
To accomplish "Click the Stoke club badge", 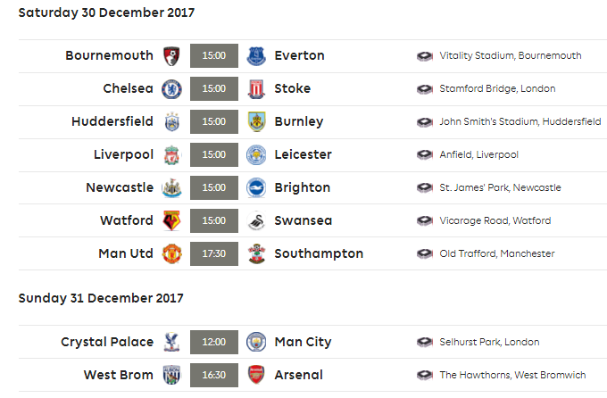I will (x=256, y=88).
